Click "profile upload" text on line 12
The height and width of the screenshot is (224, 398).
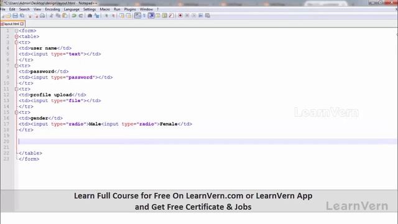pos(51,95)
